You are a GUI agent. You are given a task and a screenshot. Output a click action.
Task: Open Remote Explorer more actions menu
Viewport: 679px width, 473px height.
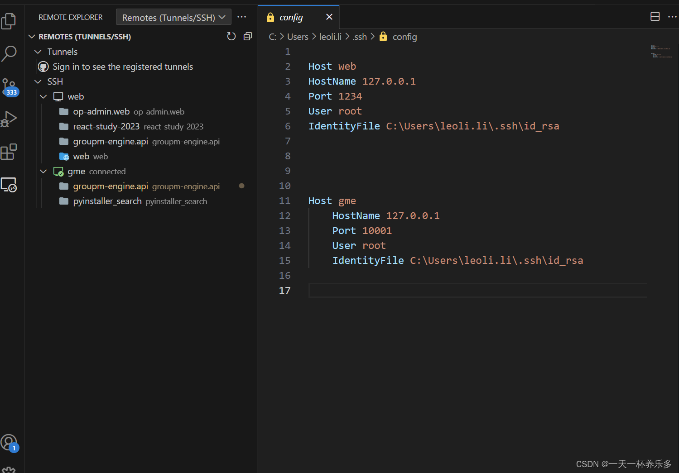[241, 17]
